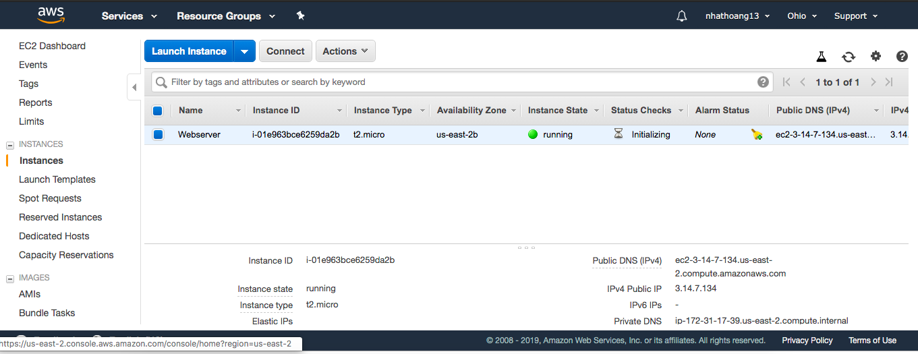This screenshot has height=354, width=918.
Task: Click instance ID i-01e963bce6259da2b in table row
Action: pos(296,135)
